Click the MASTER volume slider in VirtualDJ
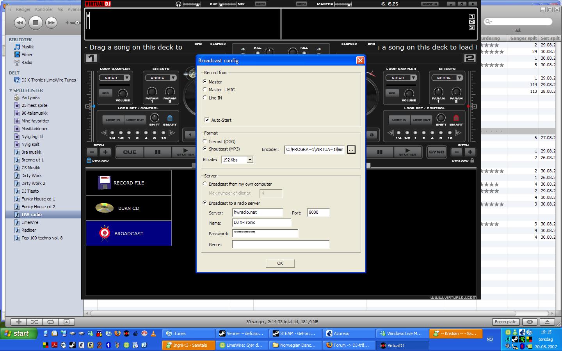The image size is (562, 351). [x=343, y=4]
